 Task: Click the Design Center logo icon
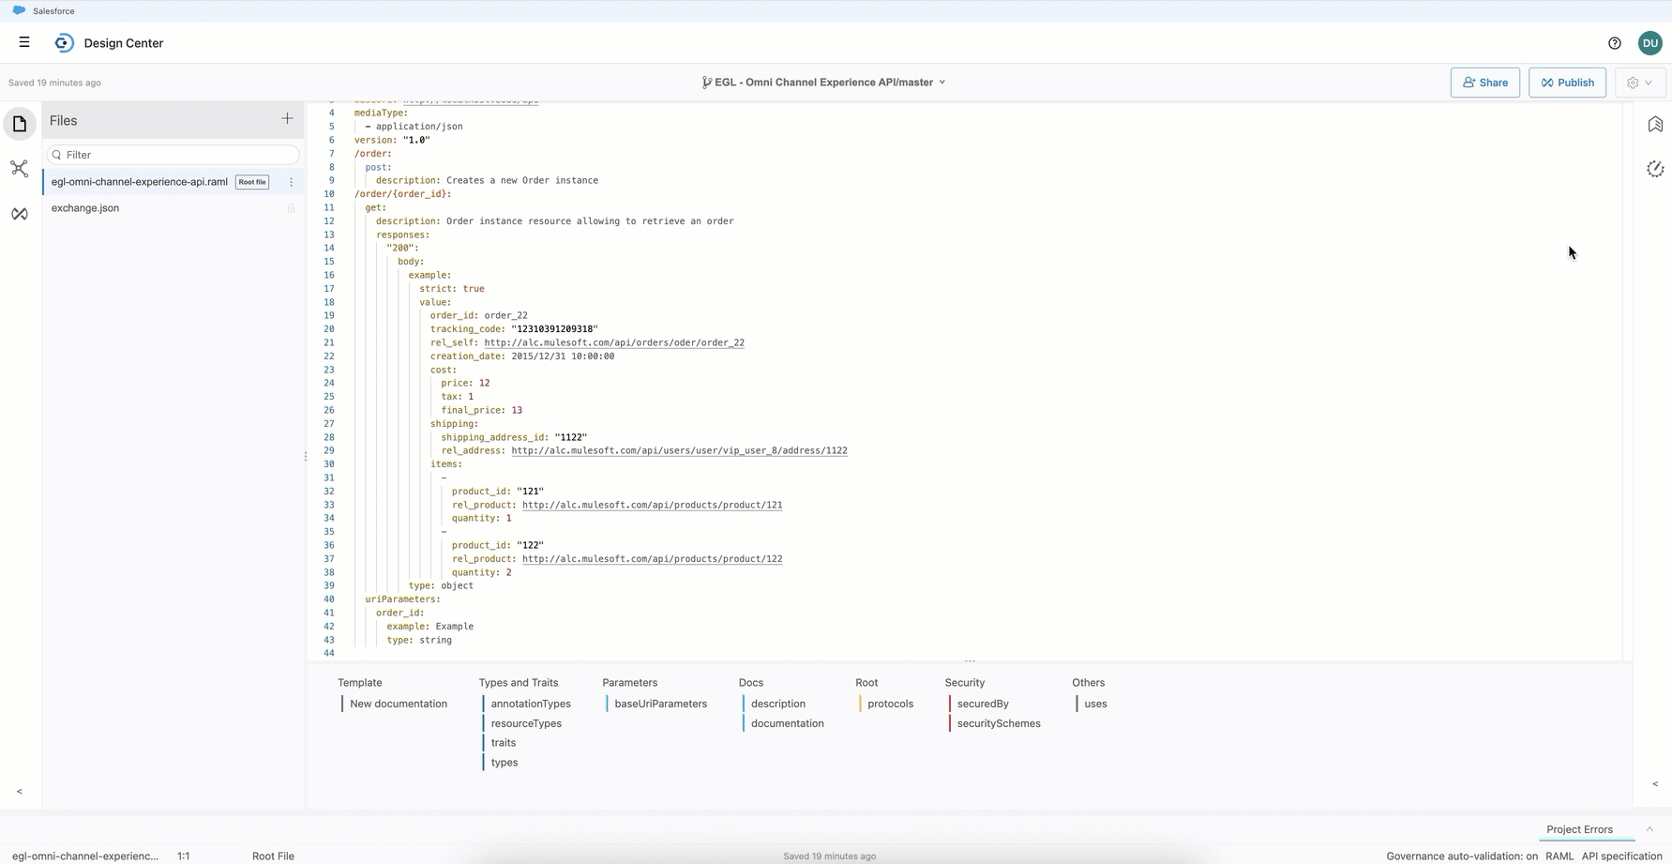(x=64, y=43)
